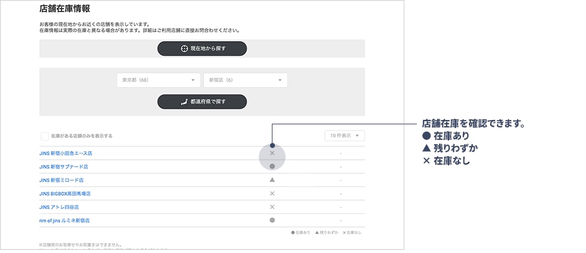Image resolution: width=586 pixels, height=253 pixels.
Task: Click the 現在地から探す button
Action: 202,48
